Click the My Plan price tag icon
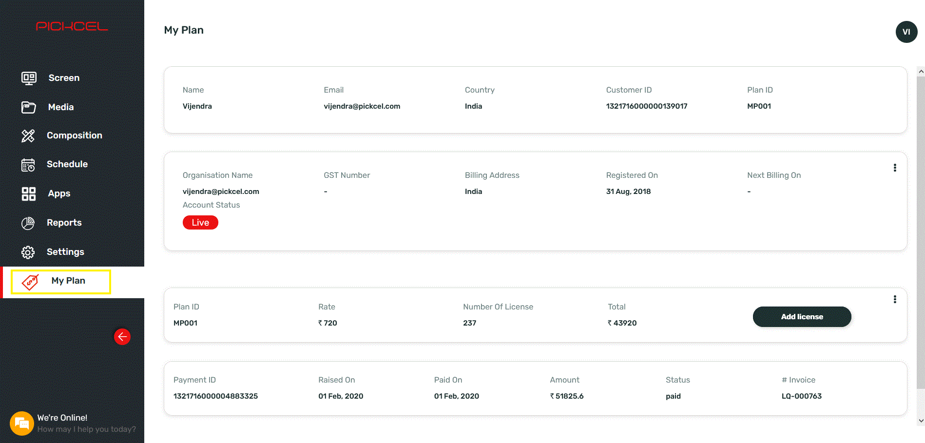The height and width of the screenshot is (443, 925). pyautogui.click(x=30, y=282)
